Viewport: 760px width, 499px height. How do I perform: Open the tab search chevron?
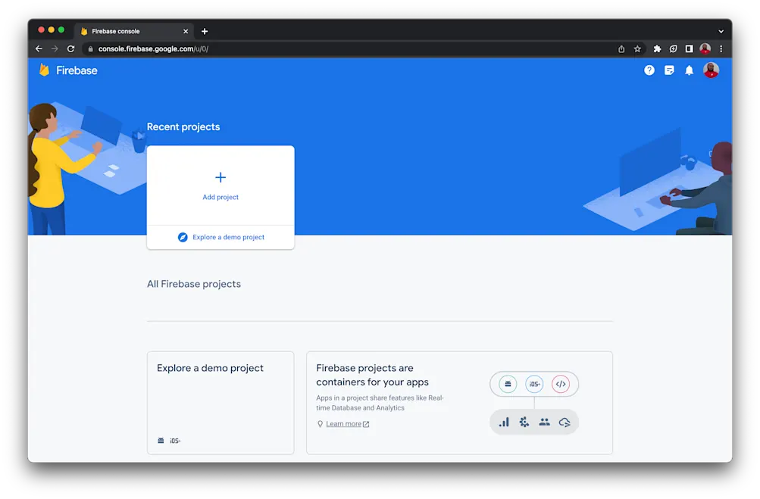coord(720,31)
